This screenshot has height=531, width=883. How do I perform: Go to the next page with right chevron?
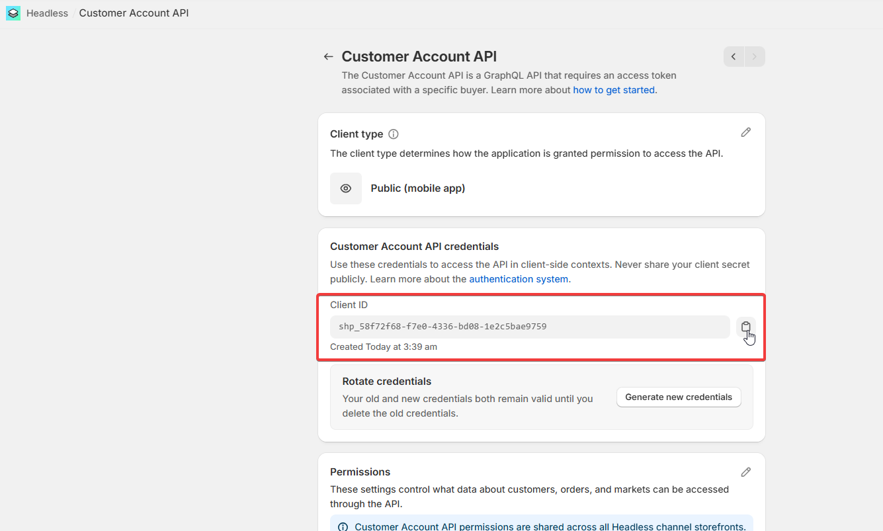tap(755, 57)
